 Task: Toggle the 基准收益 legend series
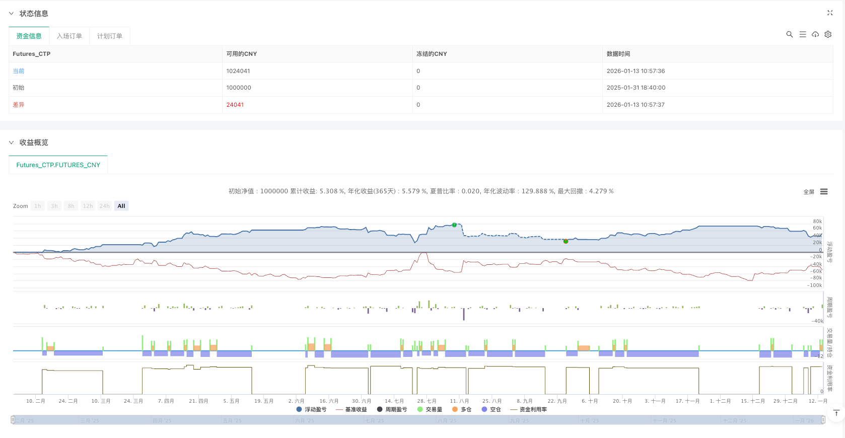(351, 409)
